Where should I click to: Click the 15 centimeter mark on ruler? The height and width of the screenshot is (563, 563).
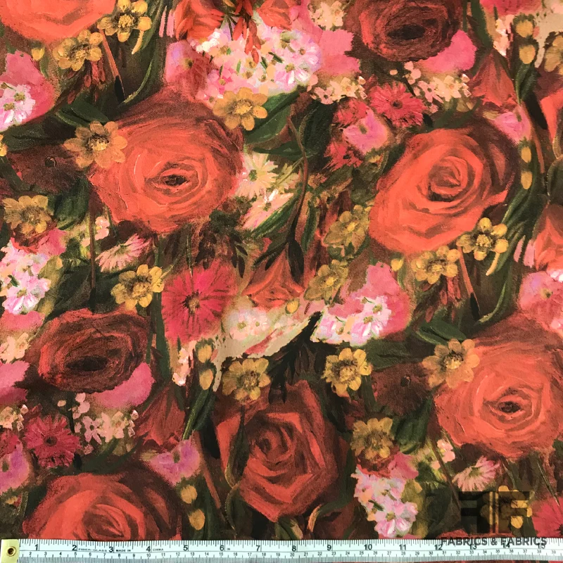[221, 554]
